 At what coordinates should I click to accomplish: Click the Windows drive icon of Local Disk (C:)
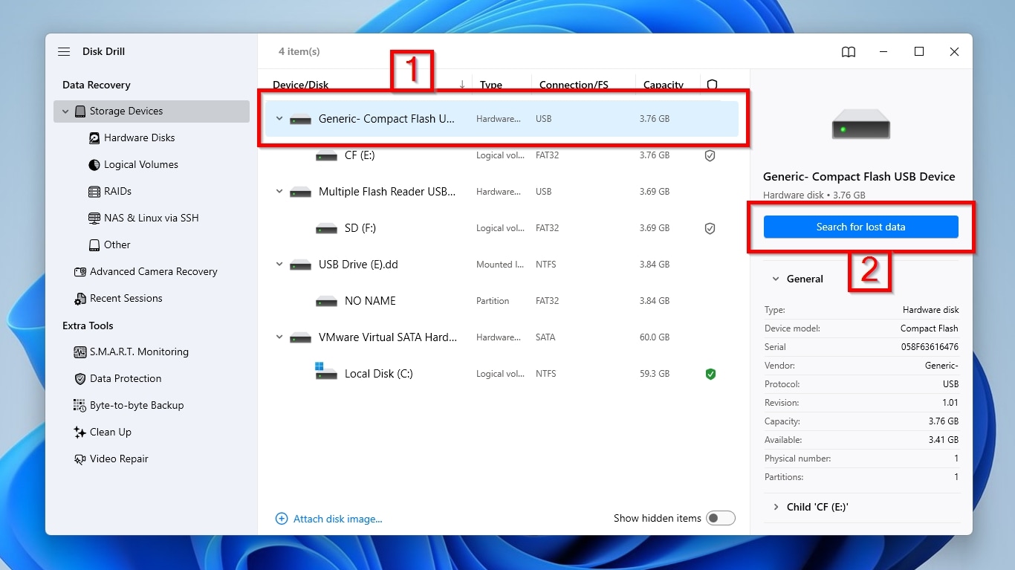coord(326,372)
